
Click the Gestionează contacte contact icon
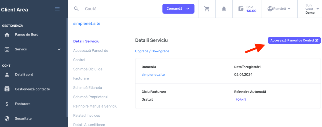pos(7,89)
